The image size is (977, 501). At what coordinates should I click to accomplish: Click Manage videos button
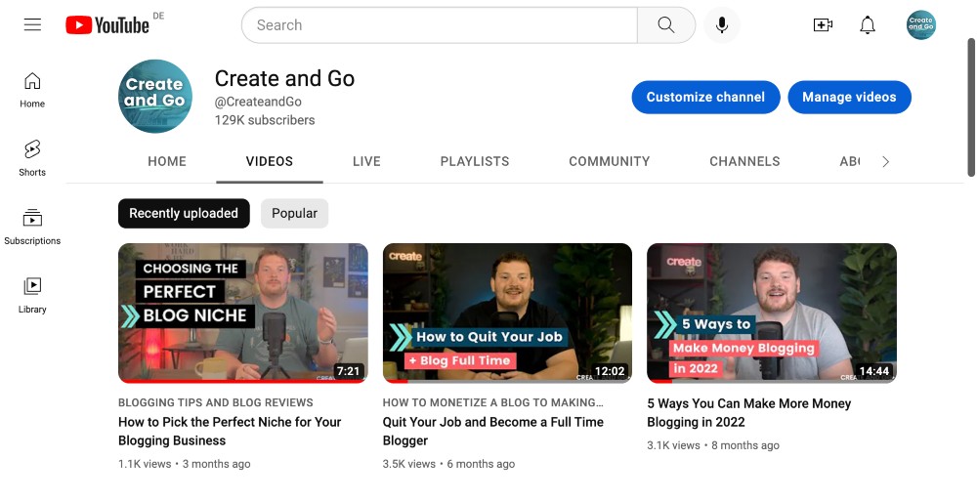tap(849, 98)
